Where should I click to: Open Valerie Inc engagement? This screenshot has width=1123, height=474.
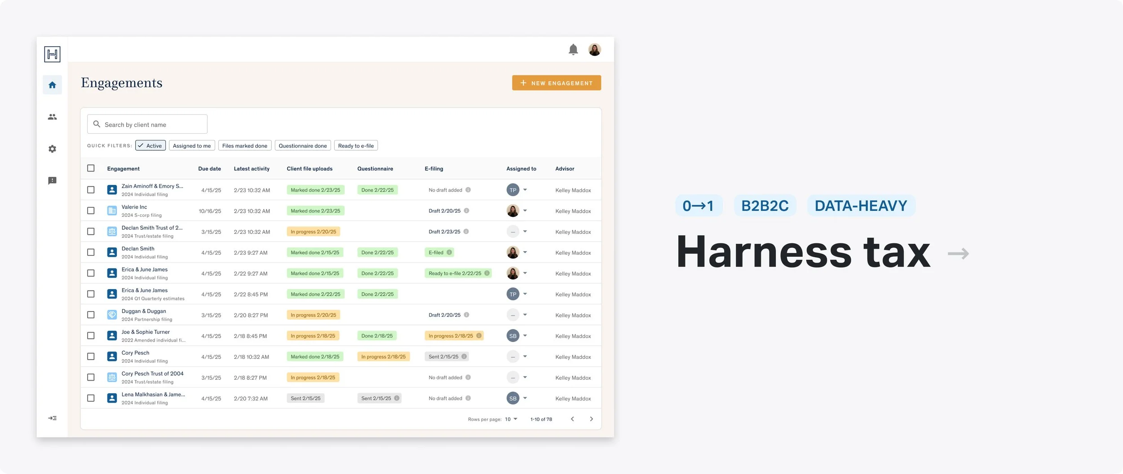134,207
